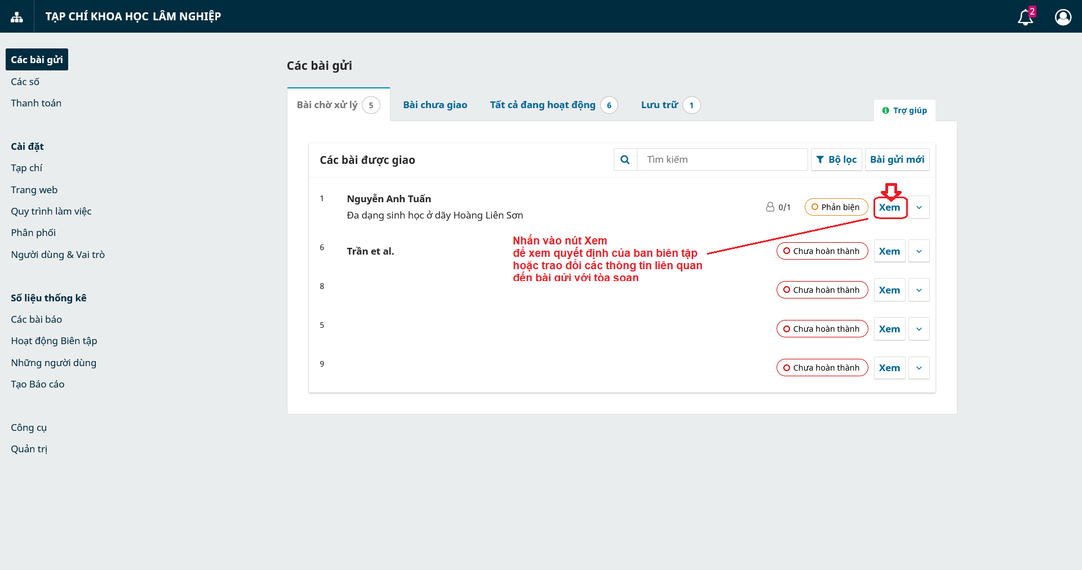Open the site hierarchy icon in header

pos(17,17)
